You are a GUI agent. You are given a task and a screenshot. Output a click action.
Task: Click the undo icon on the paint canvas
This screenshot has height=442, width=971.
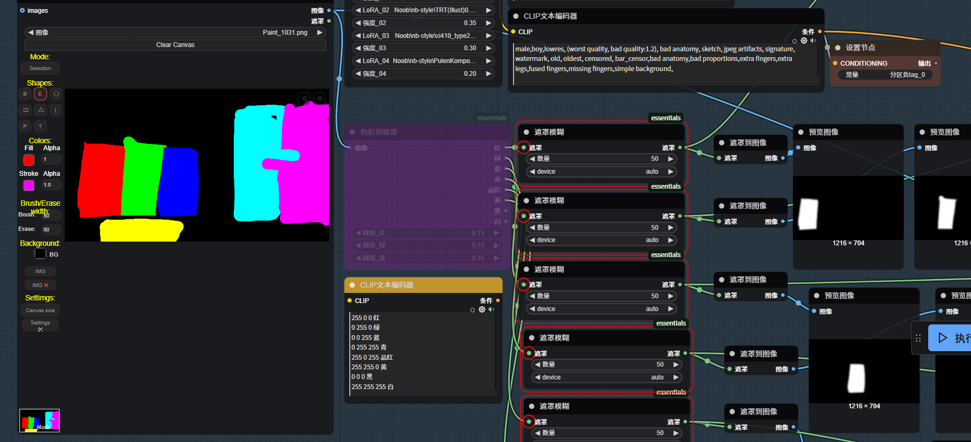coord(304,98)
